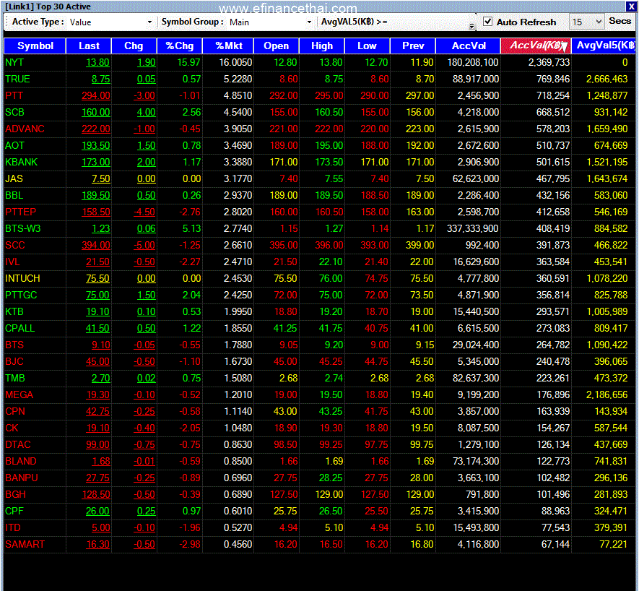The height and width of the screenshot is (591, 639).
Task: Select the BANPU symbol
Action: point(22,478)
